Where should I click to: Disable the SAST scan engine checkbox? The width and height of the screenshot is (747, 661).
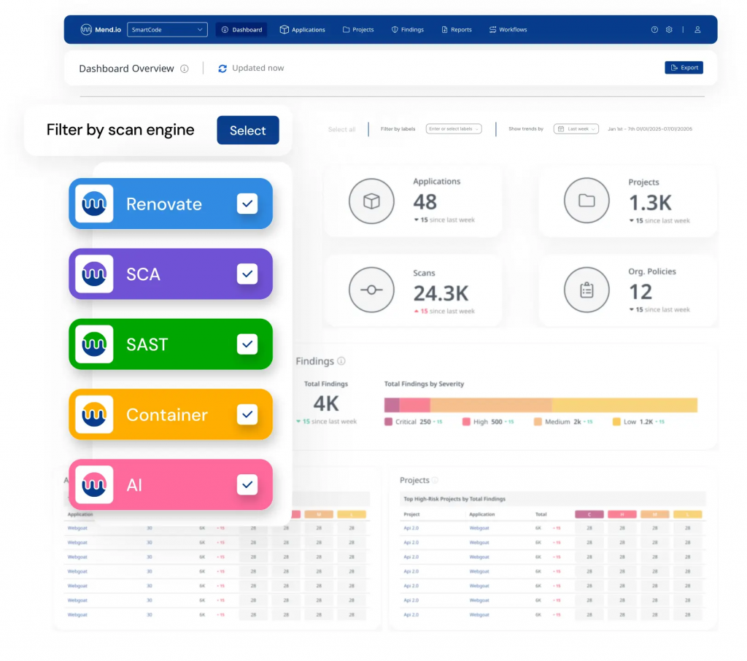(248, 344)
